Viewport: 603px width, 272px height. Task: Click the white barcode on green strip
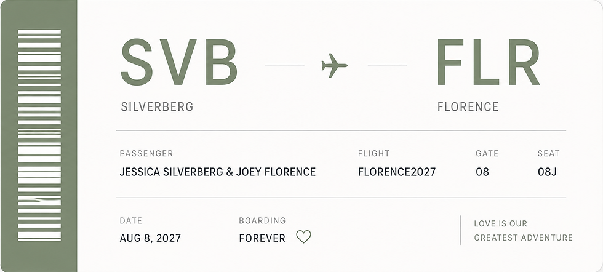click(39, 135)
